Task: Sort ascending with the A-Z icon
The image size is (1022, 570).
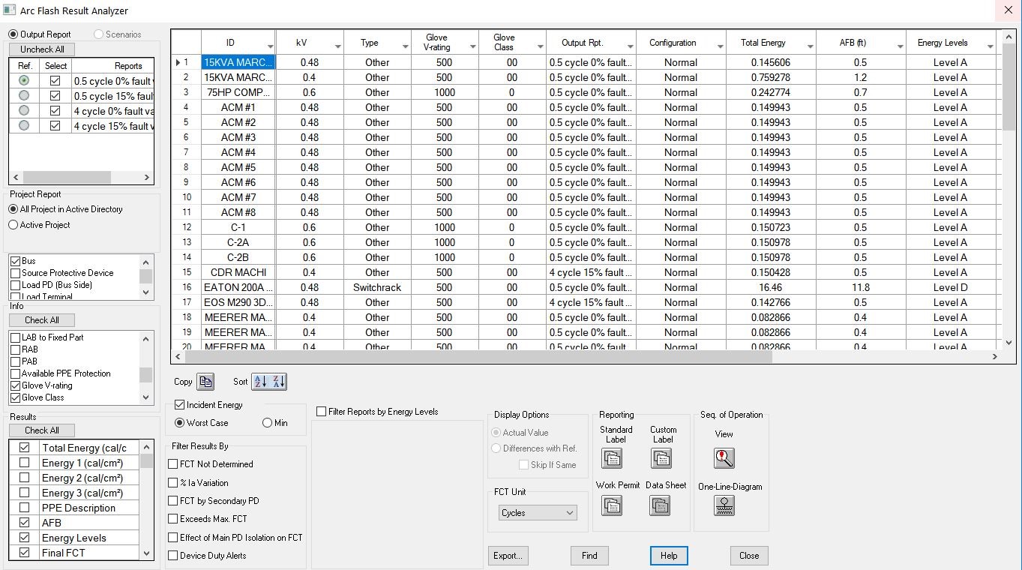Action: tap(261, 382)
